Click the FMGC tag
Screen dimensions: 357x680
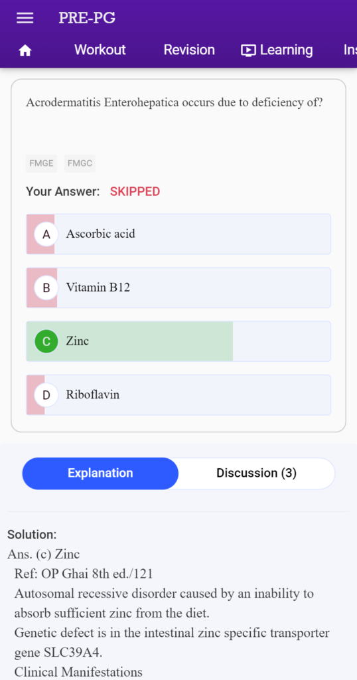click(80, 163)
